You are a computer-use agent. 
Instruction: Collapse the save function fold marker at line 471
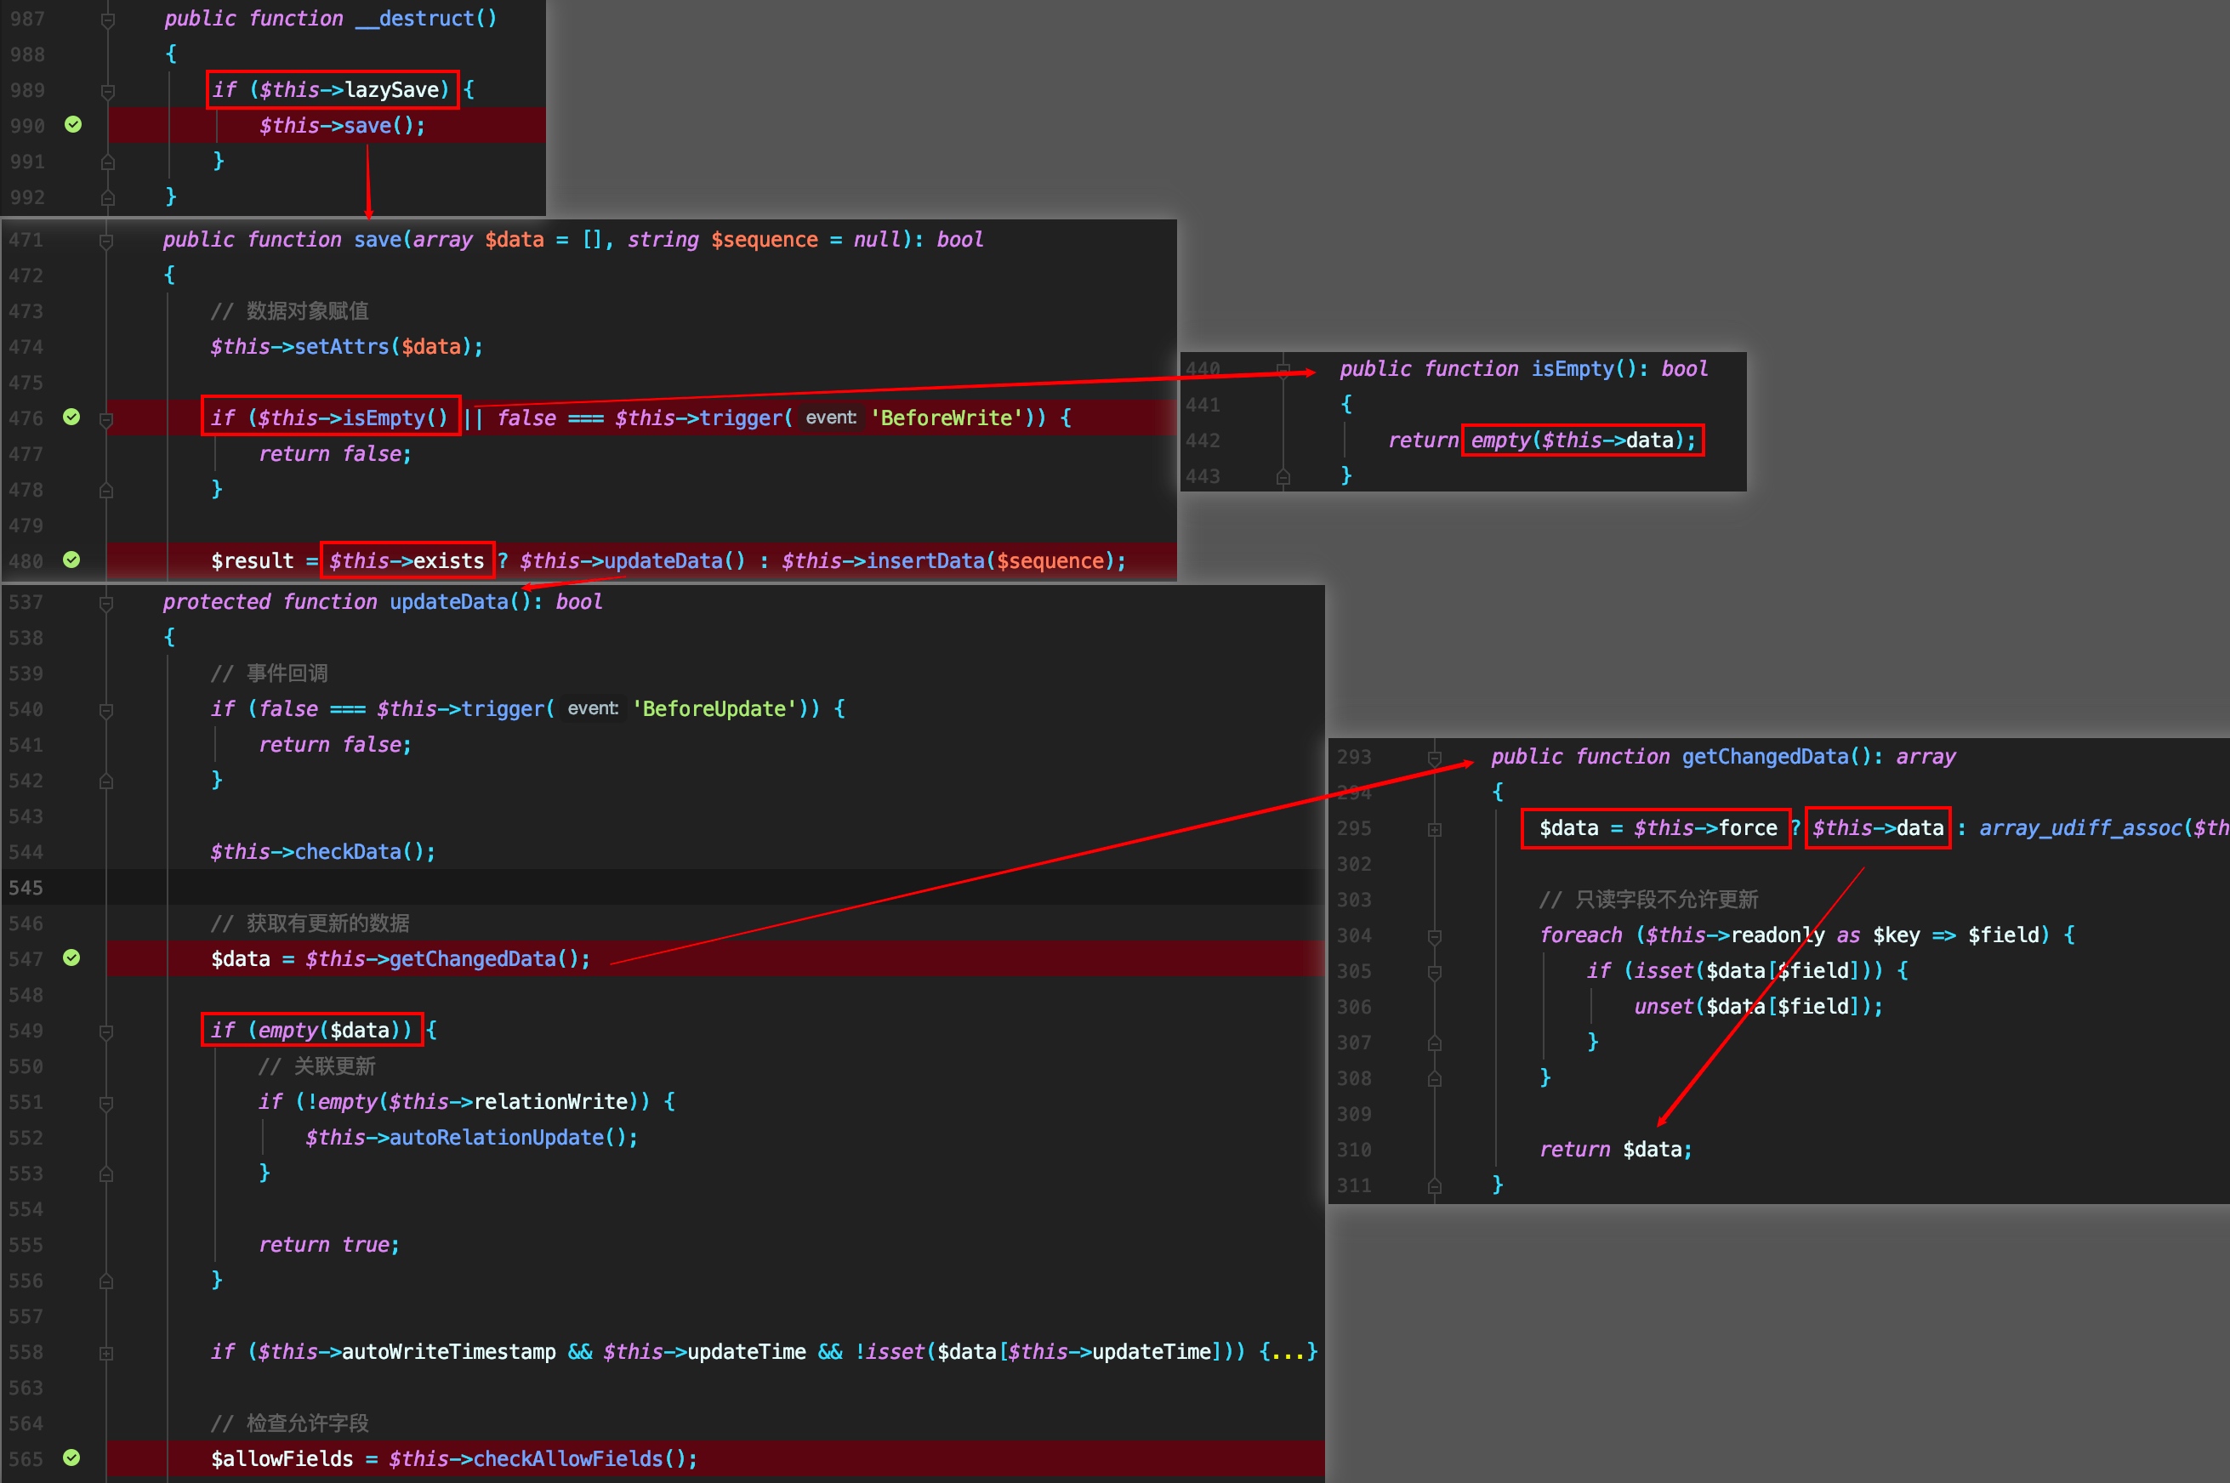[107, 241]
